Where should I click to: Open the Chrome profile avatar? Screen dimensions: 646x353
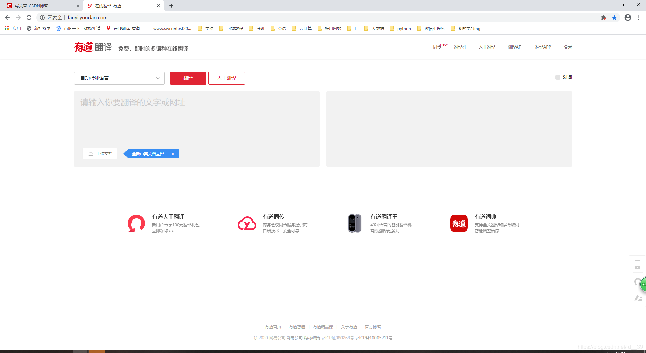point(628,18)
